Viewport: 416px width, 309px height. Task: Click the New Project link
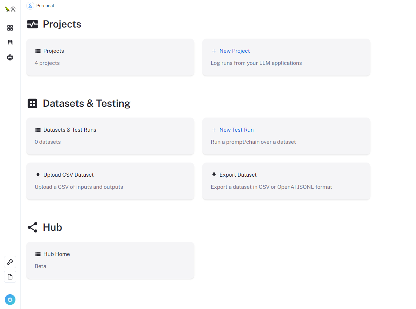coord(235,51)
